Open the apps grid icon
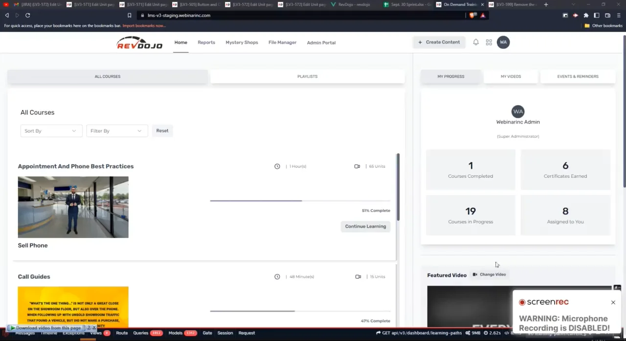 click(489, 43)
